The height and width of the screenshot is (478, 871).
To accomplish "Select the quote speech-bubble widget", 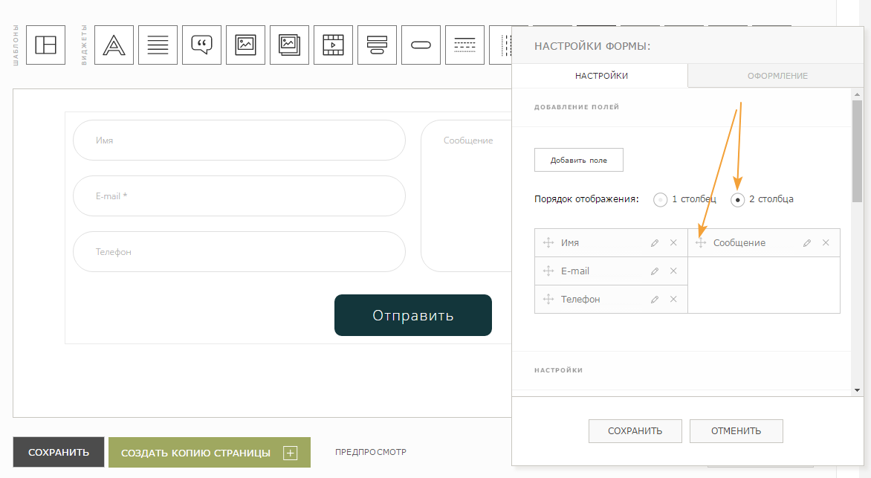I will coord(201,45).
